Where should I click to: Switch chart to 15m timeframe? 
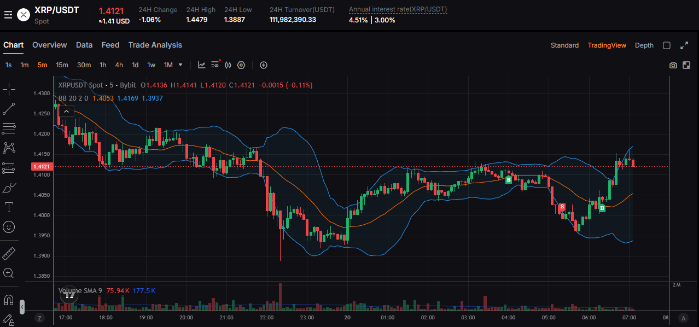pos(61,65)
